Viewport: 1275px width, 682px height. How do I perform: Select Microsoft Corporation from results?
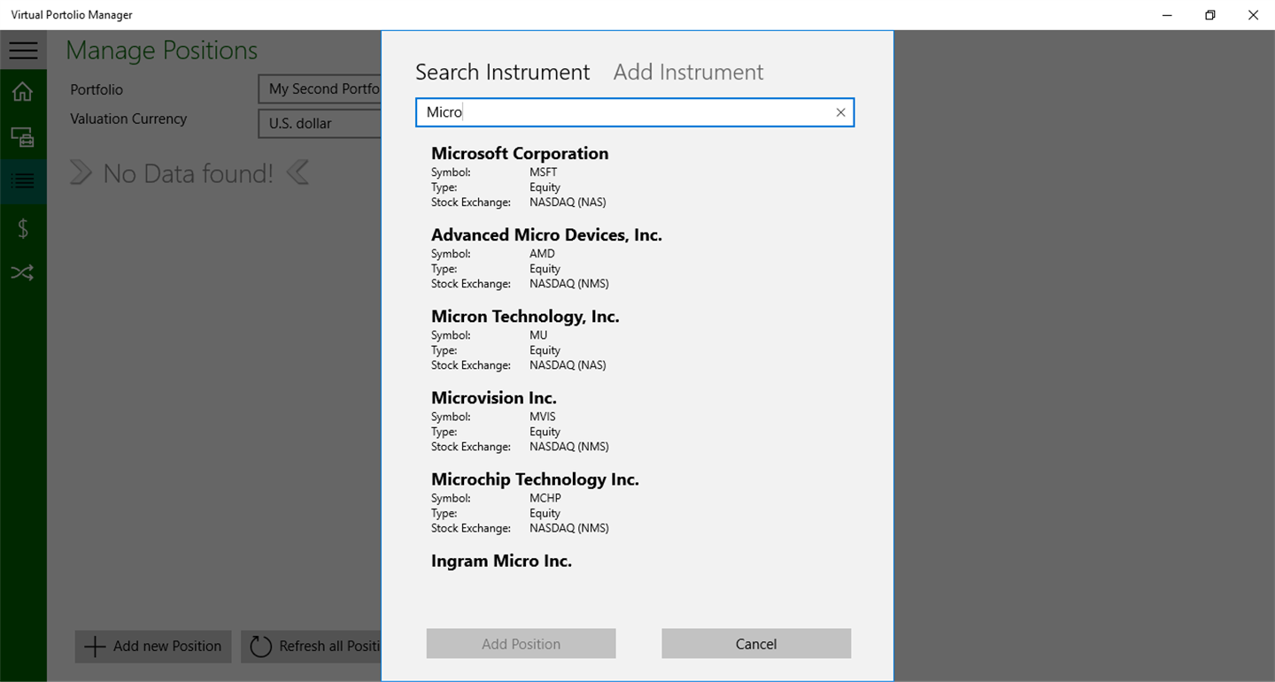520,176
